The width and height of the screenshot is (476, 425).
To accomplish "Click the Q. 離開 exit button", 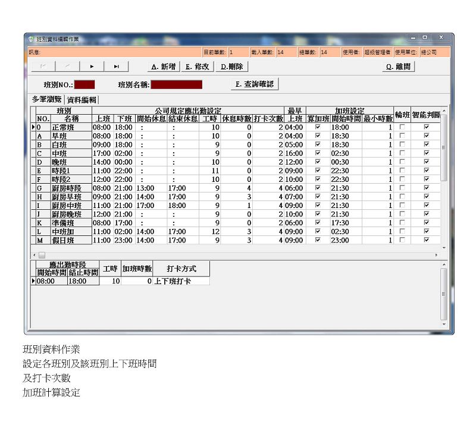I will pos(398,67).
